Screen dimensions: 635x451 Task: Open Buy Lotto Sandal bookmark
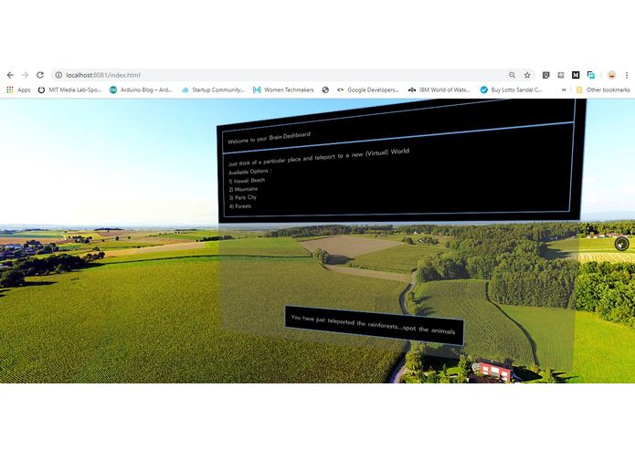point(511,89)
